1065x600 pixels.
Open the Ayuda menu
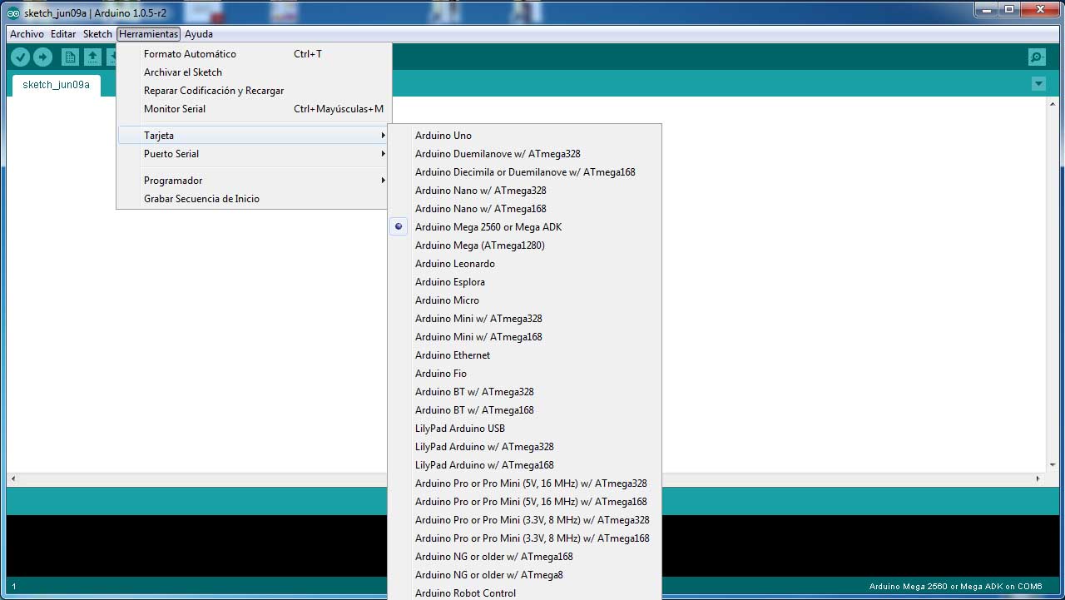199,34
